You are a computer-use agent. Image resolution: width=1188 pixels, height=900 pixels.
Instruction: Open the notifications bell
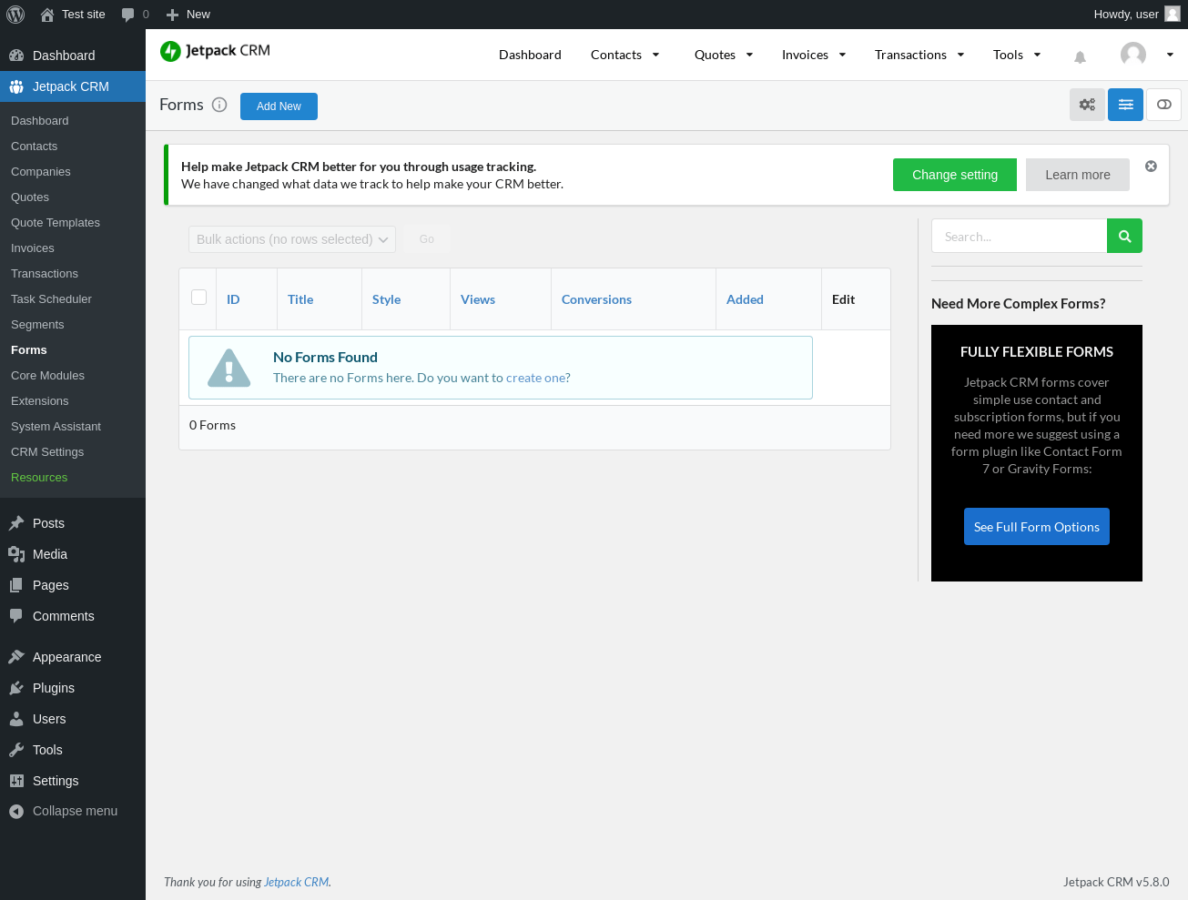pyautogui.click(x=1080, y=56)
